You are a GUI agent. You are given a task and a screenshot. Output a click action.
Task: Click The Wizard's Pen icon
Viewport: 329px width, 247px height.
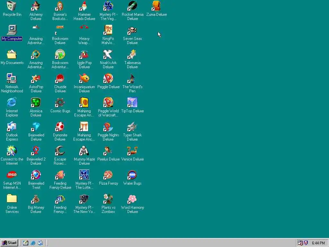coord(132,78)
